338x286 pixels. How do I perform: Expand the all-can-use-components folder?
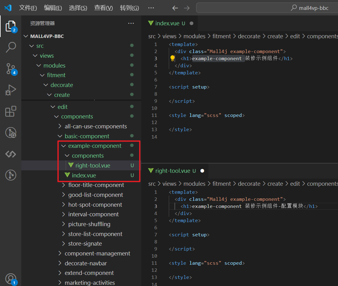tap(96, 126)
